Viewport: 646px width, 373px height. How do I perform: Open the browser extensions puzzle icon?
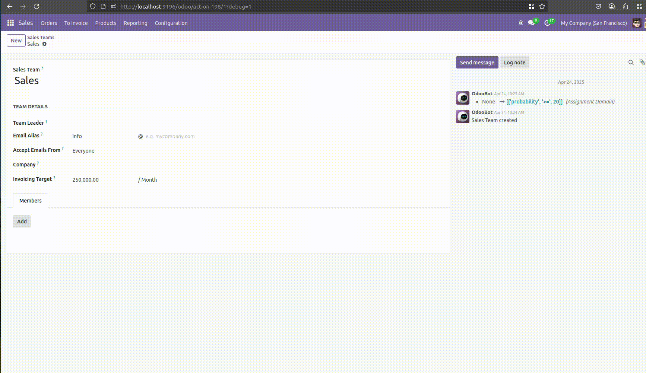pyautogui.click(x=625, y=6)
